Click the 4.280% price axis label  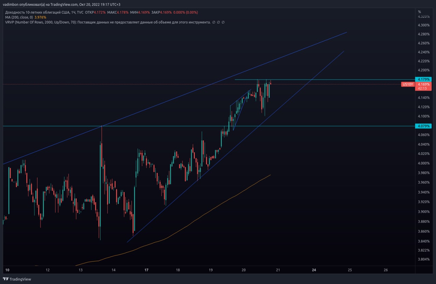[x=423, y=34]
